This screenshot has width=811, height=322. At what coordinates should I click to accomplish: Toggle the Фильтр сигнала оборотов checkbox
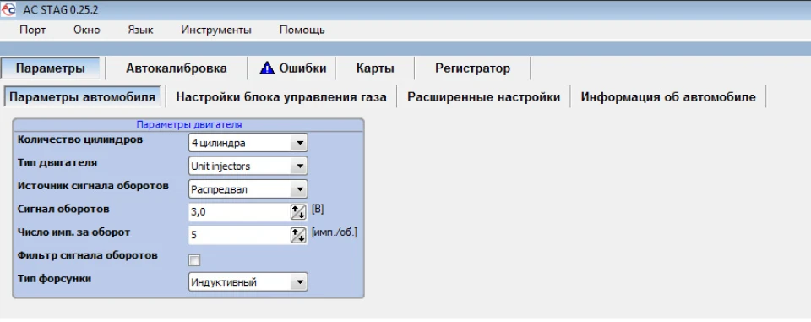195,259
